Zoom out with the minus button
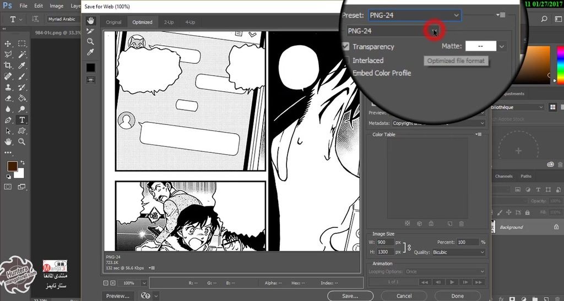Viewport: 564px width, 301px height. pos(106,283)
